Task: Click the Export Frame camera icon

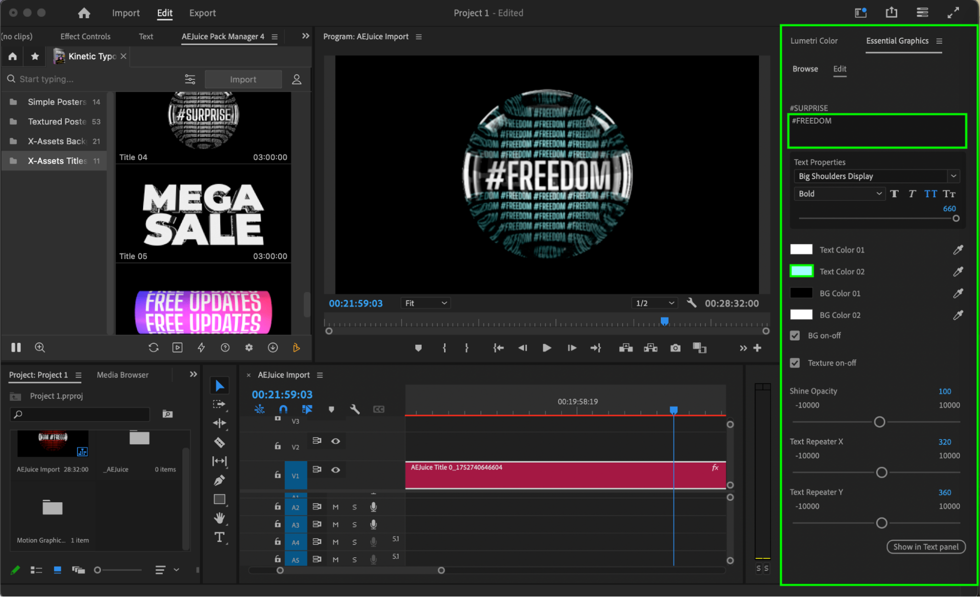Action: point(675,348)
